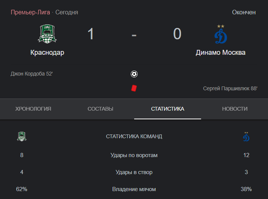Click small Dinamo logo in statistics header
The height and width of the screenshot is (199, 268).
click(x=246, y=136)
